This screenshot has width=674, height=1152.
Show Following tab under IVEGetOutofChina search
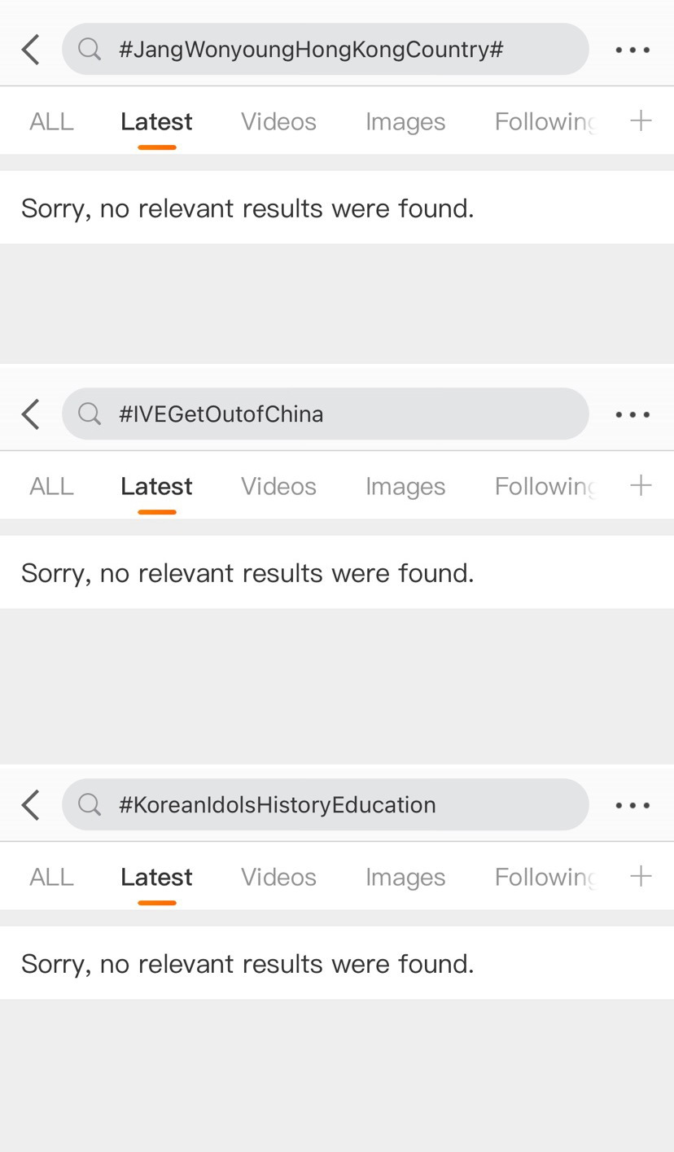(x=545, y=487)
